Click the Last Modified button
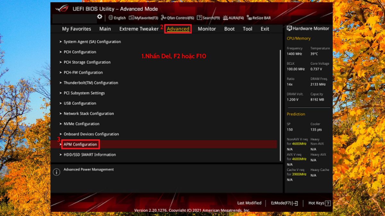The height and width of the screenshot is (216, 385). click(x=250, y=203)
